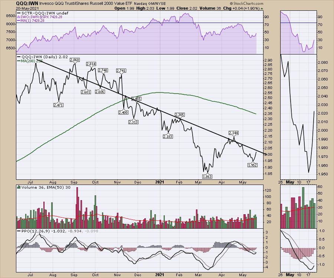334x278 pixels.
Task: Click the 2.606 trough price label
Action: 100,92
